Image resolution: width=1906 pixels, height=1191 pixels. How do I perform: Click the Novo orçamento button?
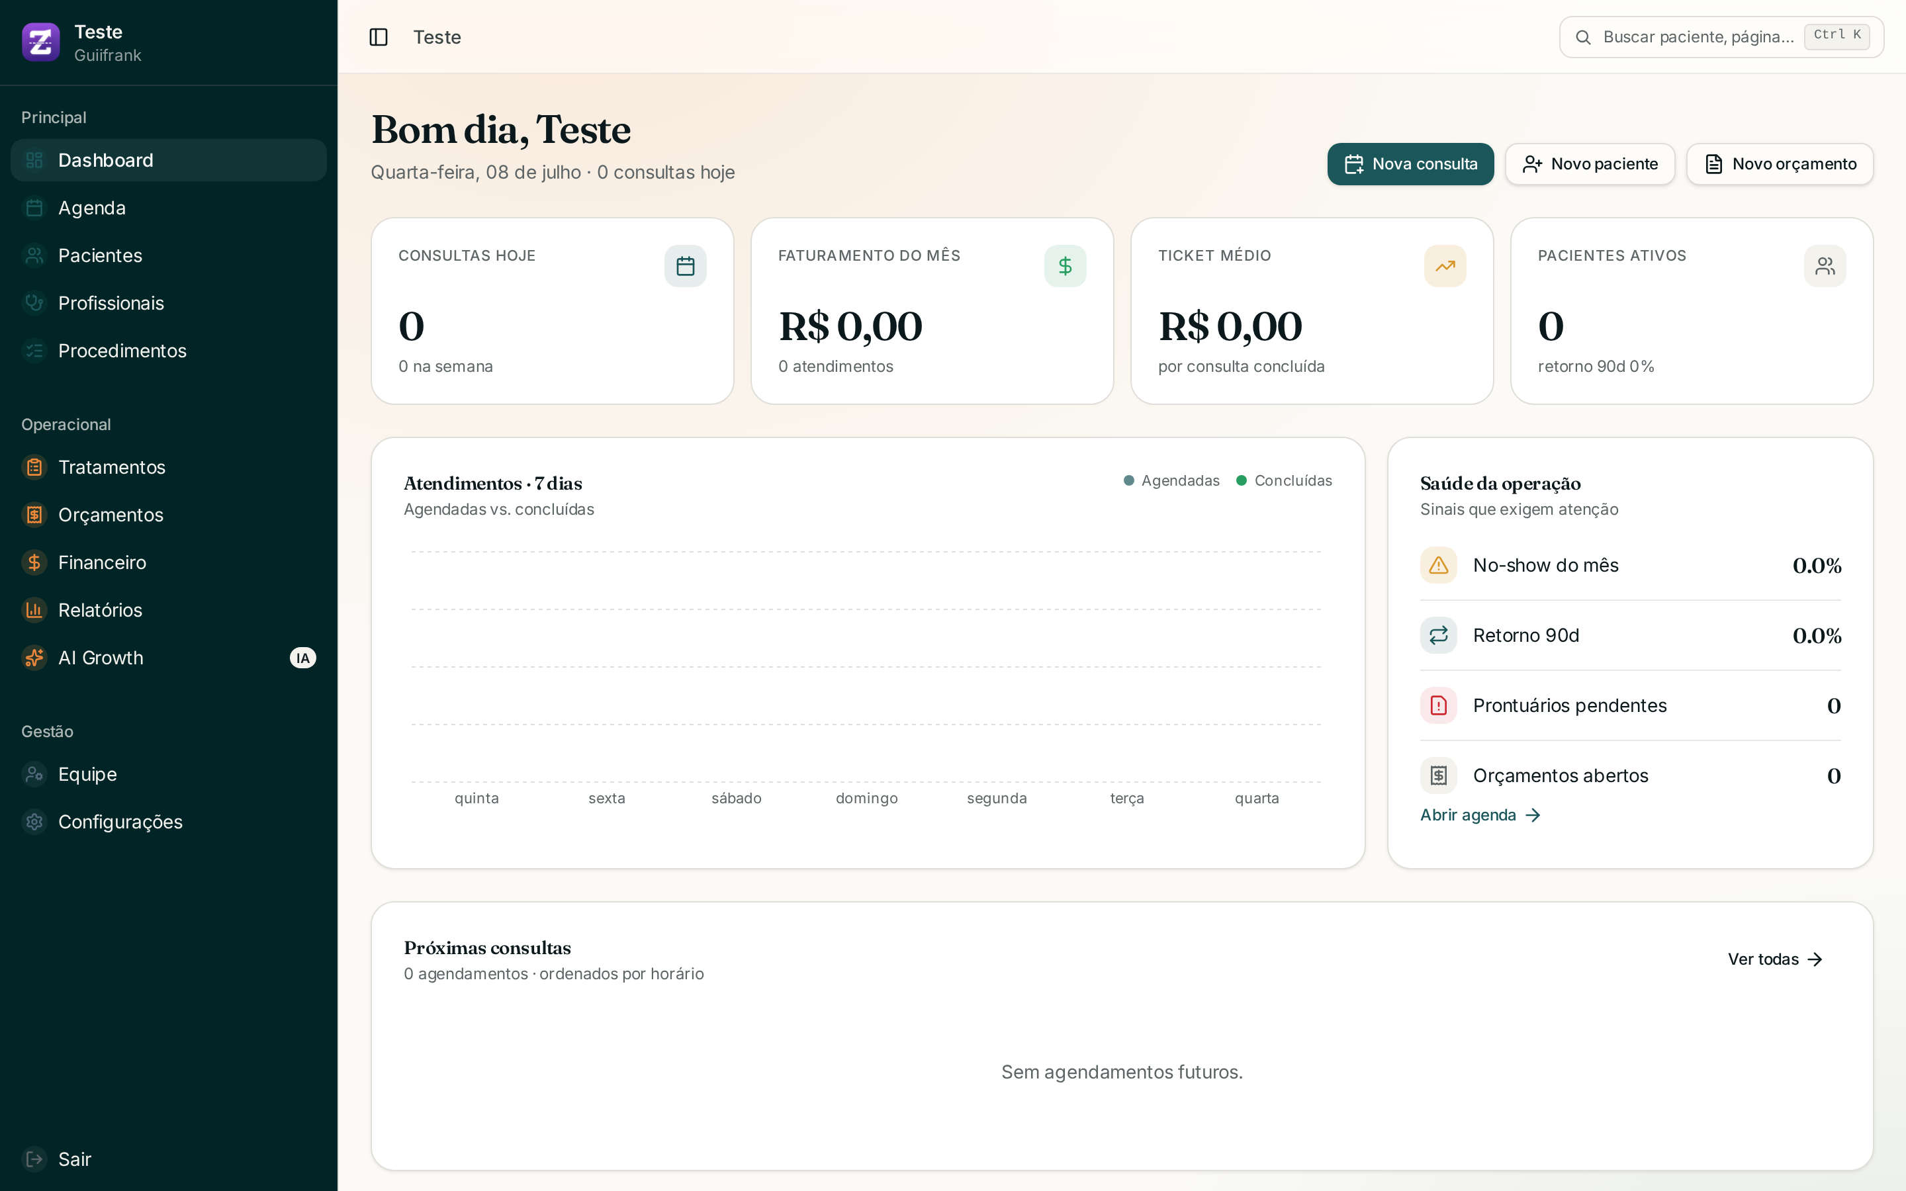pyautogui.click(x=1779, y=164)
